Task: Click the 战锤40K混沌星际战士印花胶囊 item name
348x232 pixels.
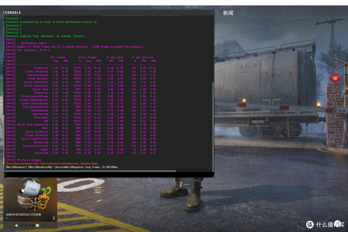Action: (x=23, y=215)
